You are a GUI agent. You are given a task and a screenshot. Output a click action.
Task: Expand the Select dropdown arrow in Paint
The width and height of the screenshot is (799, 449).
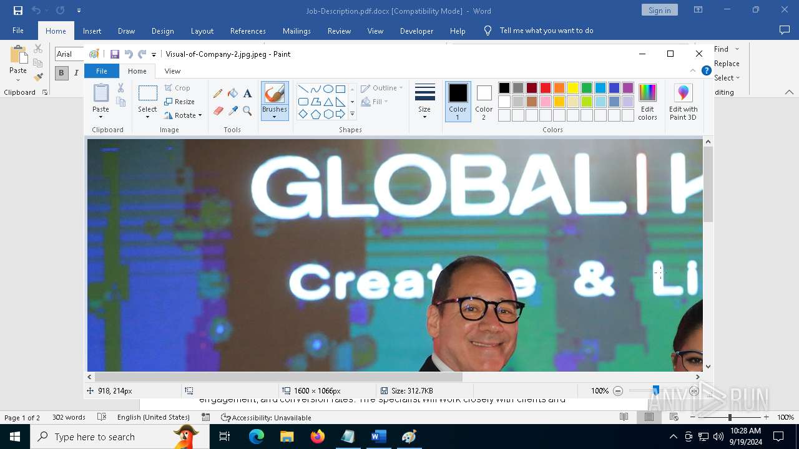[x=148, y=117]
